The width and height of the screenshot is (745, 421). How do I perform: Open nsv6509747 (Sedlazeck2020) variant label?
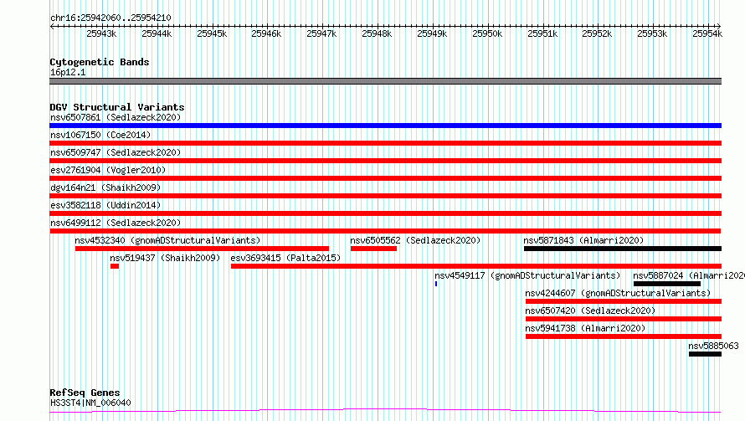click(x=116, y=152)
